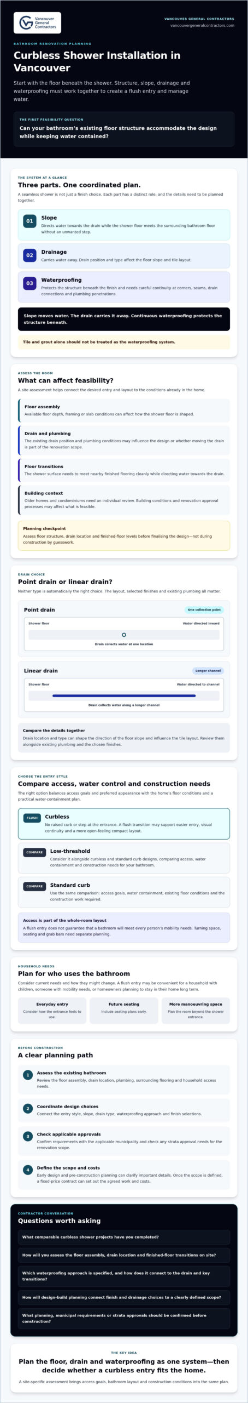The image size is (248, 1403).
Task: Click step 1 Assess the existing bathroom
Action: pyautogui.click(x=124, y=1079)
